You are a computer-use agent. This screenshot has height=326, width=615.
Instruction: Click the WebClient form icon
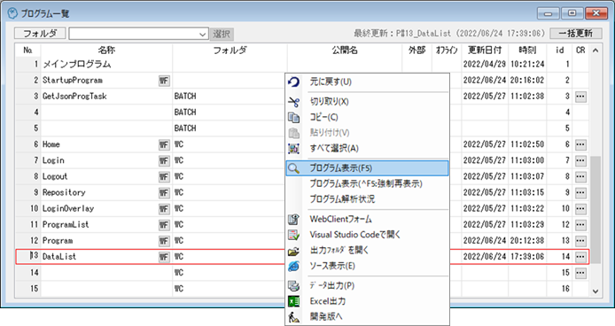pos(294,220)
